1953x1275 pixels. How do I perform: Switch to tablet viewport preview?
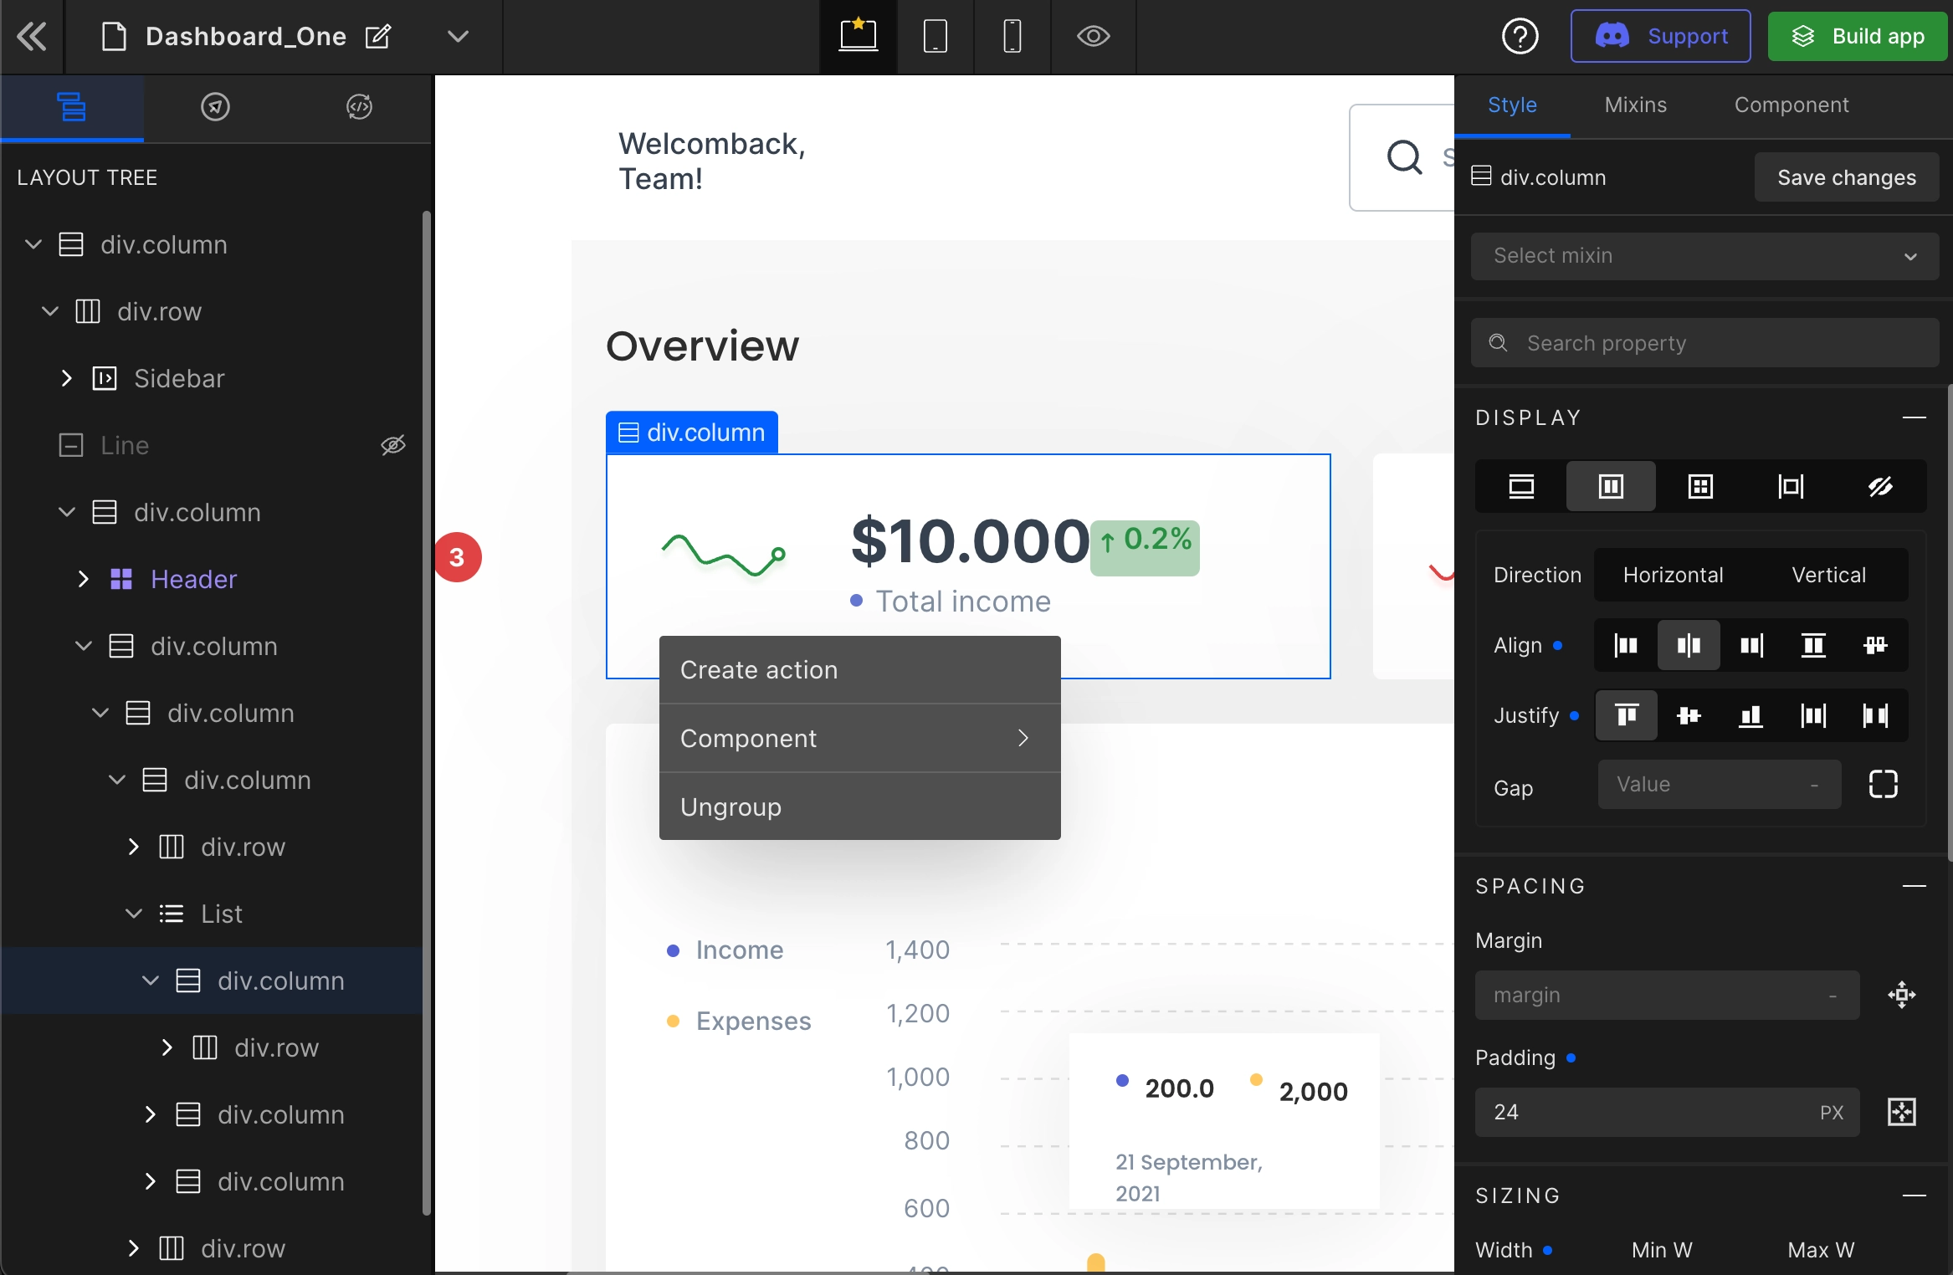coord(935,37)
